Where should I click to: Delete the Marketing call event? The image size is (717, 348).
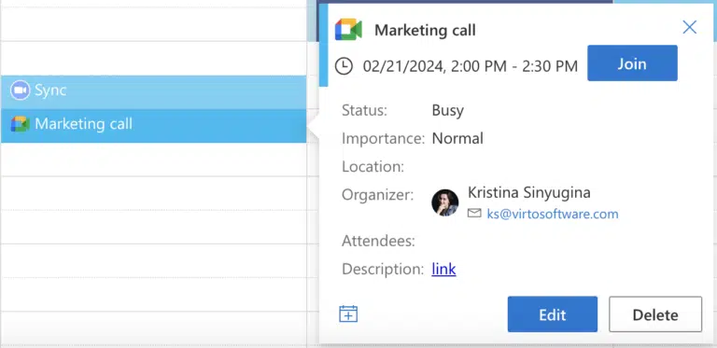point(655,314)
